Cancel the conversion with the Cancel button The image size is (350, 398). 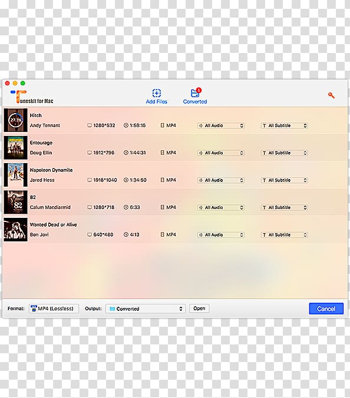pyautogui.click(x=326, y=309)
